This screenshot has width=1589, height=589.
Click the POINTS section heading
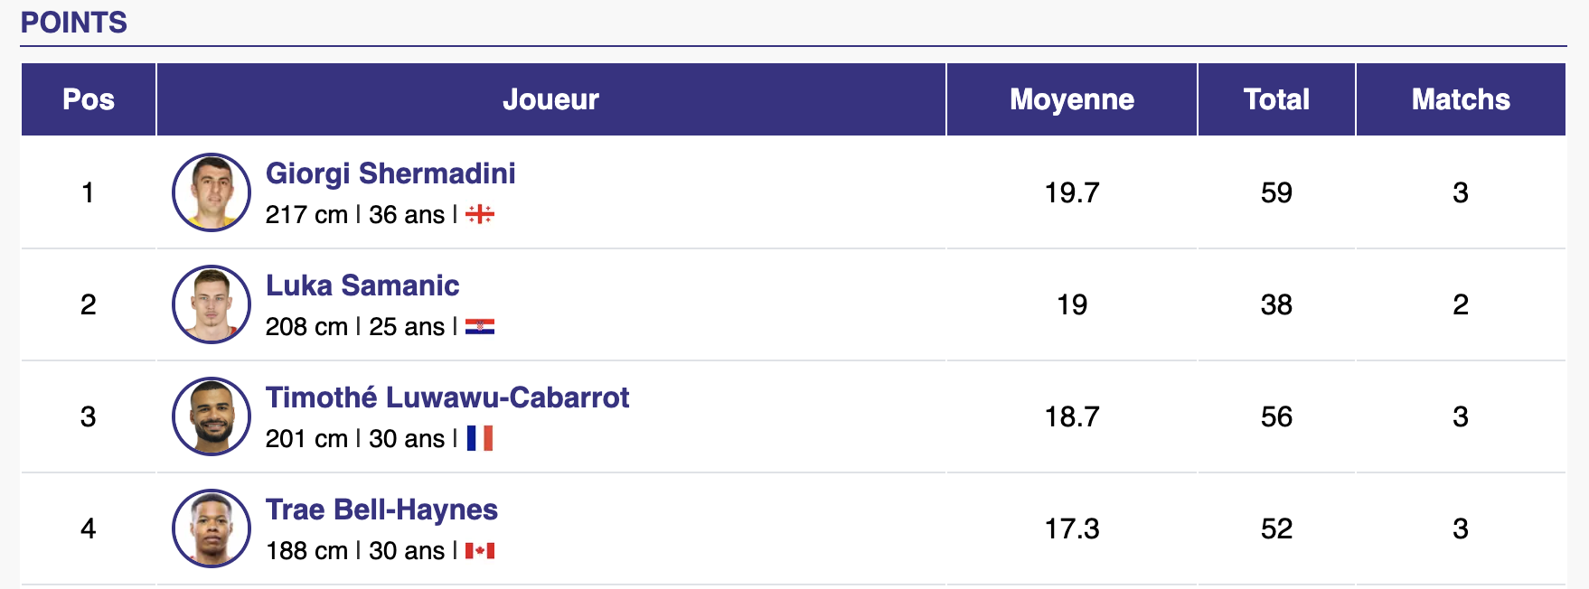coord(74,23)
